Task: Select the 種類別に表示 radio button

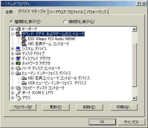Action: tap(11, 22)
